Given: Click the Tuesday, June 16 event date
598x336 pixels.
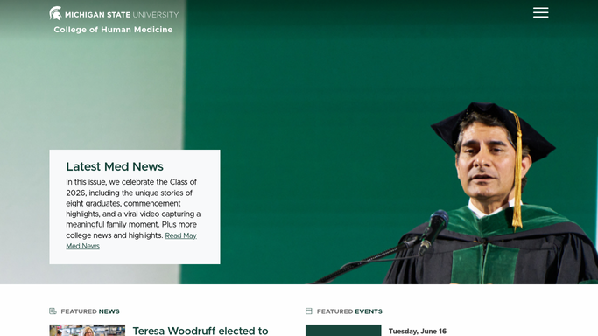Looking at the screenshot, I should tap(418, 332).
